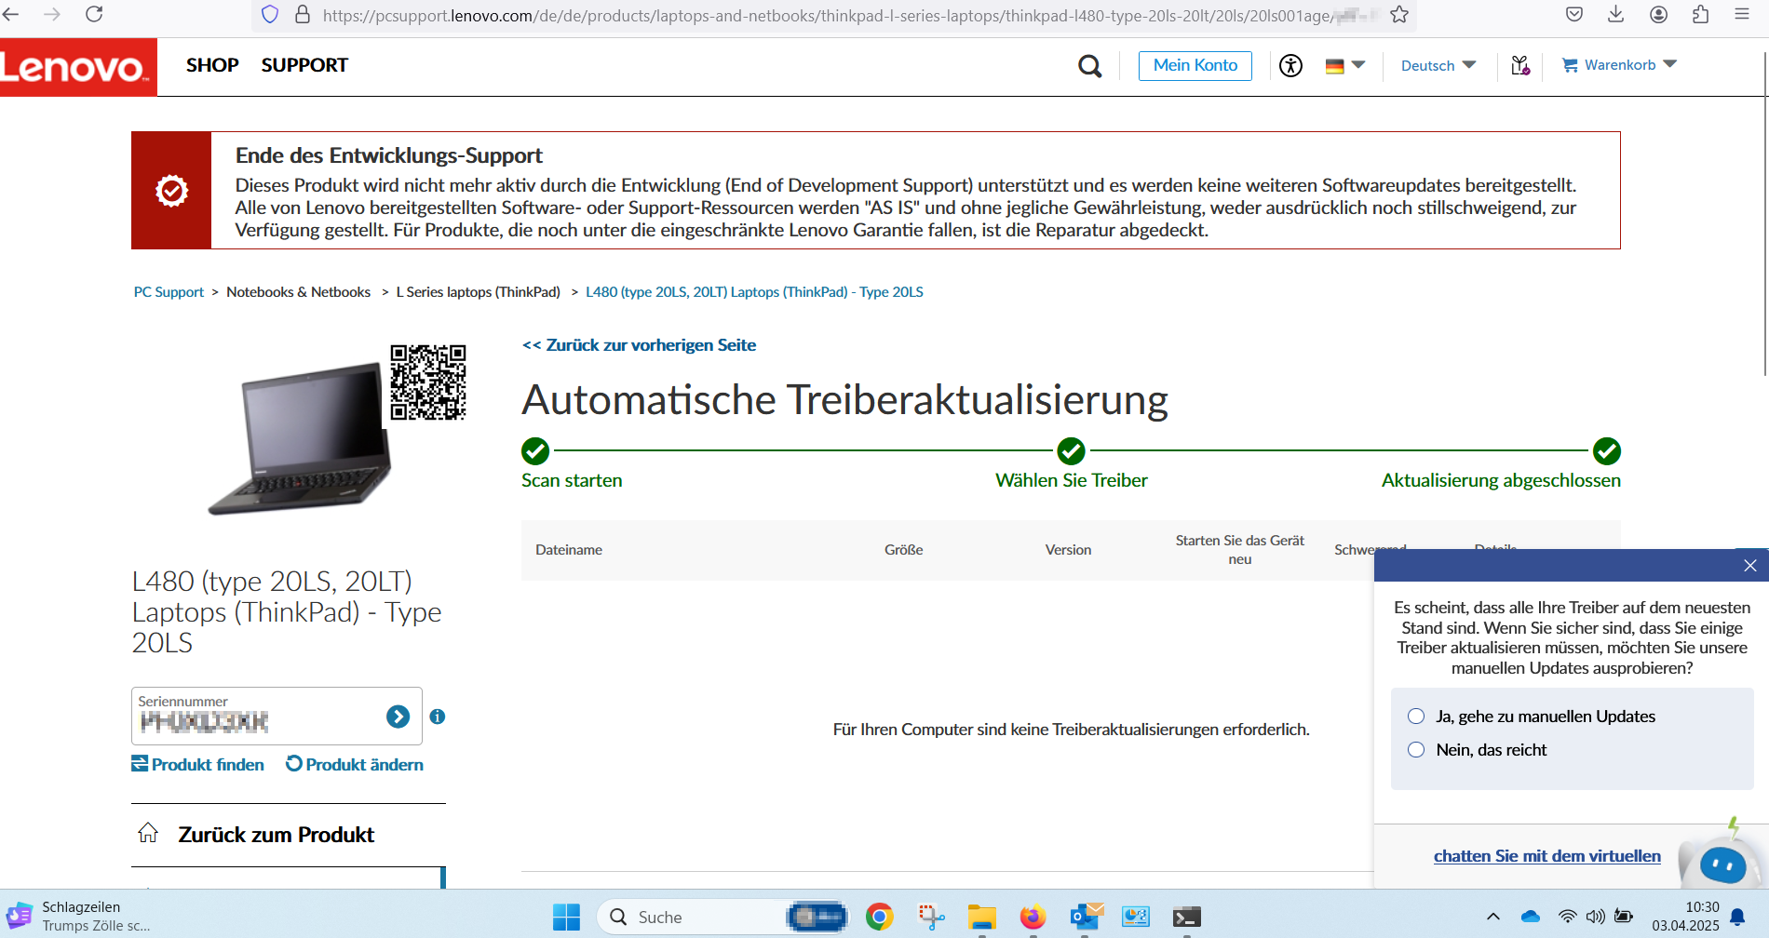The image size is (1769, 938).
Task: Click the serial number info icon
Action: click(438, 717)
